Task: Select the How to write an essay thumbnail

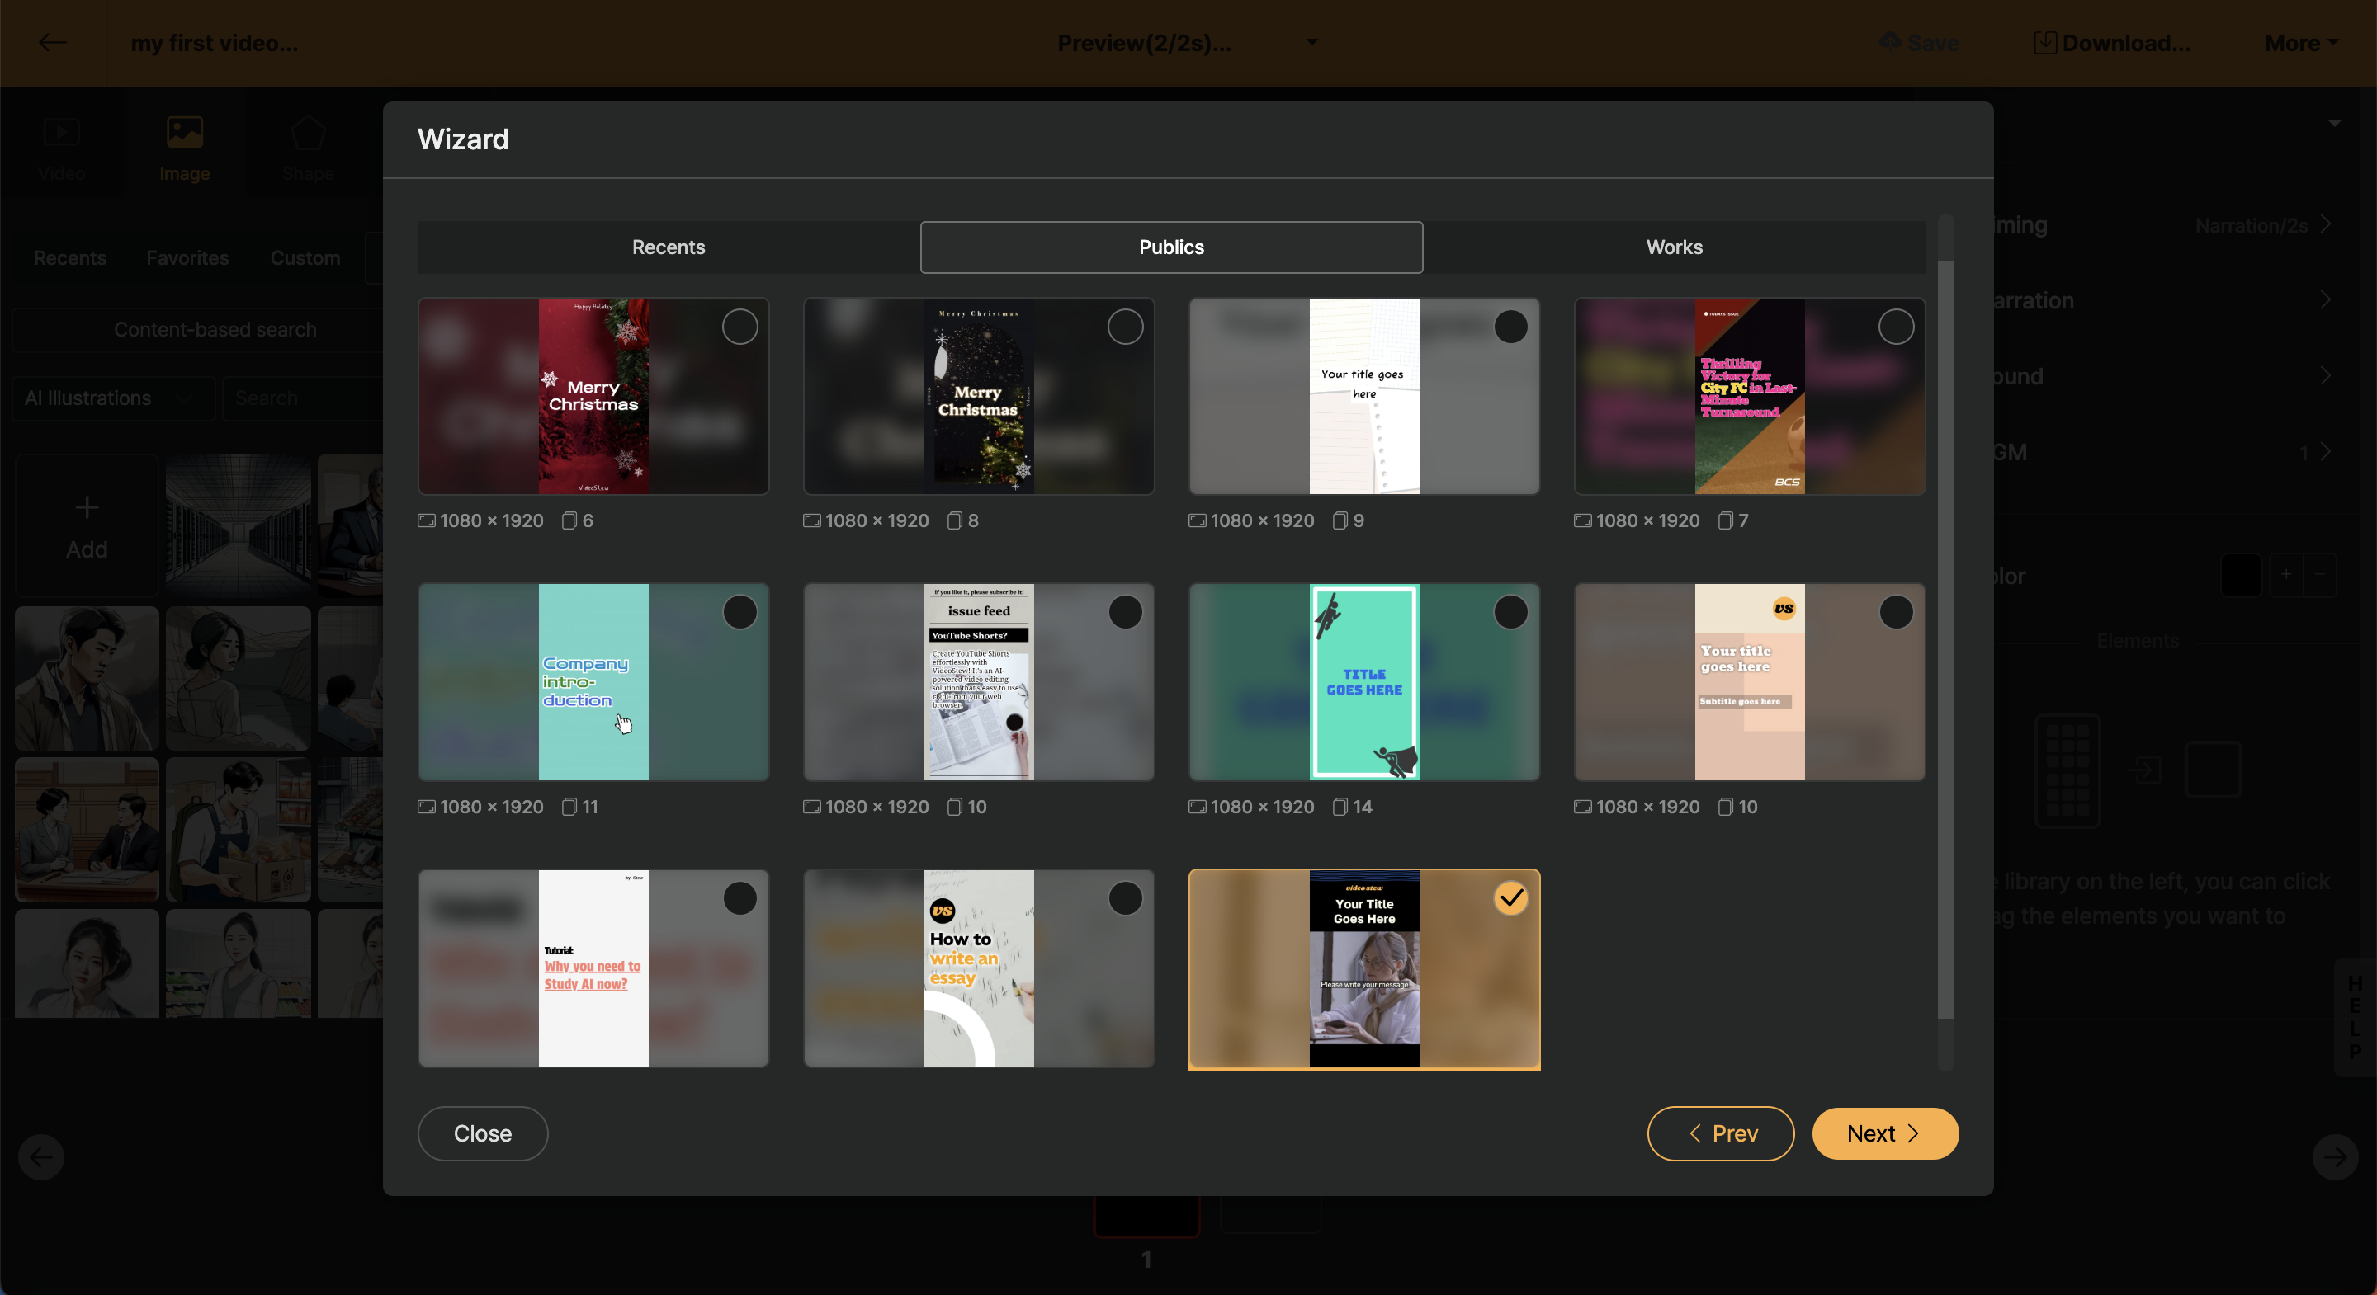Action: point(978,968)
